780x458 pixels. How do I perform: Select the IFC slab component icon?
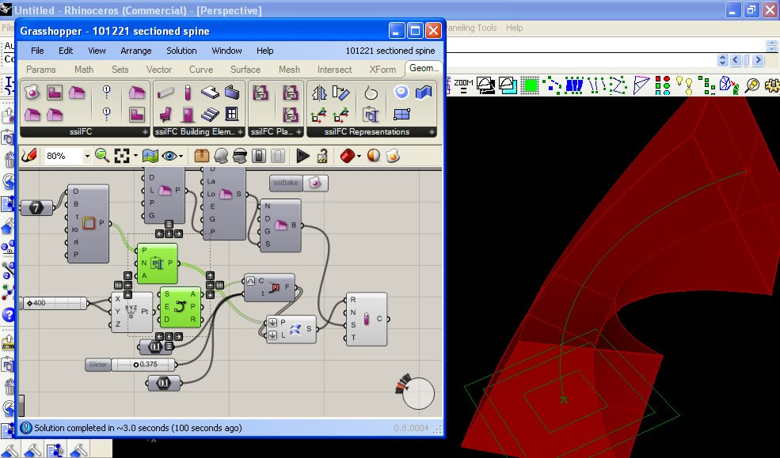210,93
